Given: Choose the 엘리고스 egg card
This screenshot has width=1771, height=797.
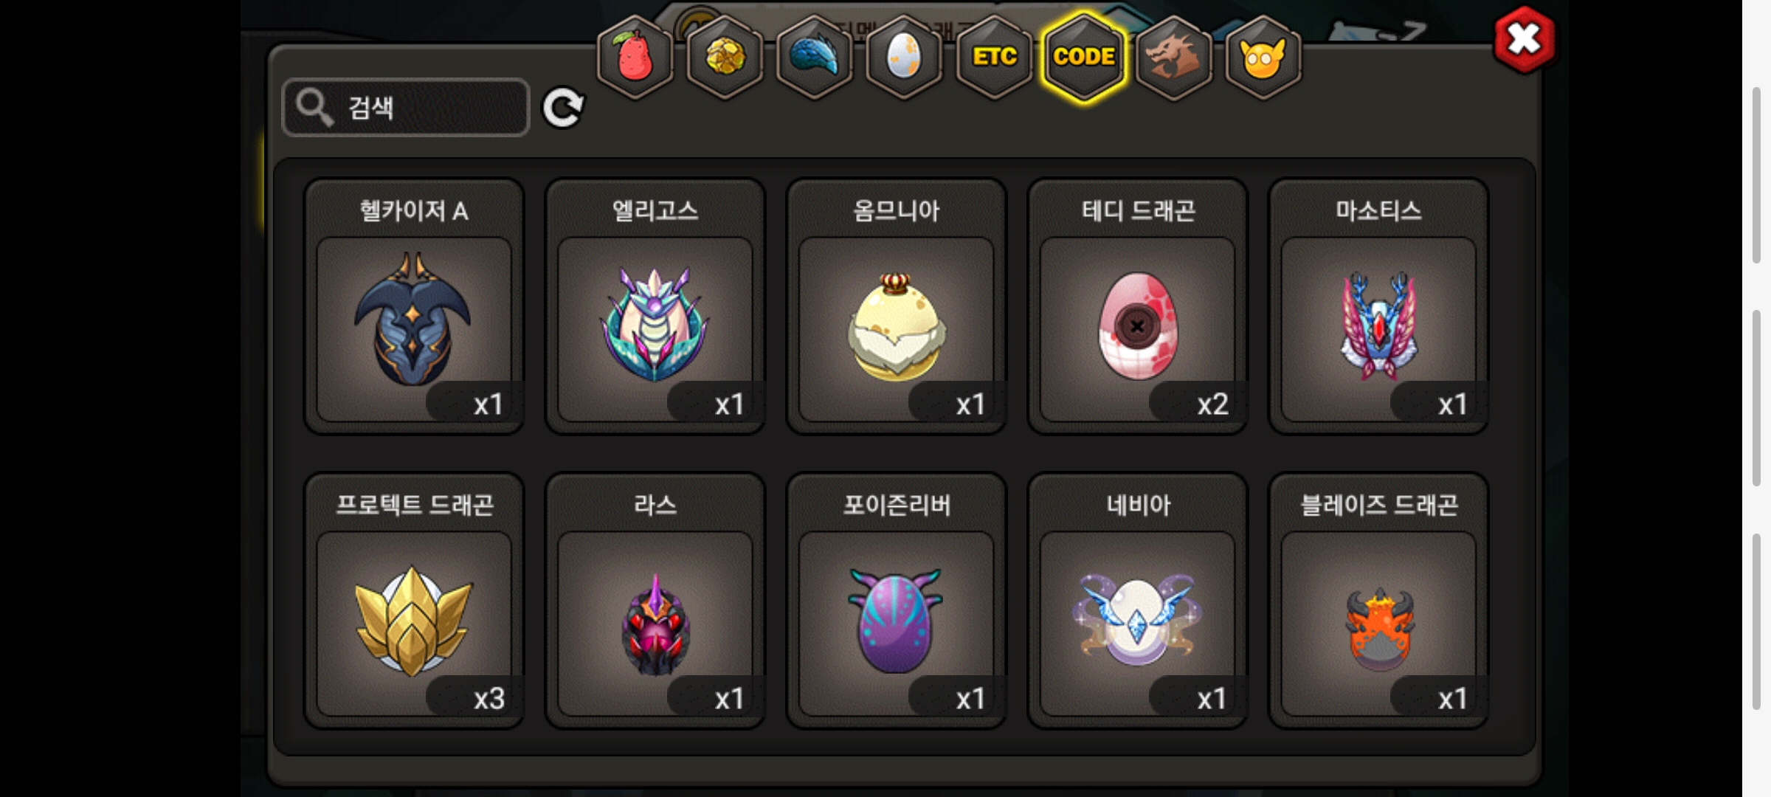Looking at the screenshot, I should (655, 306).
